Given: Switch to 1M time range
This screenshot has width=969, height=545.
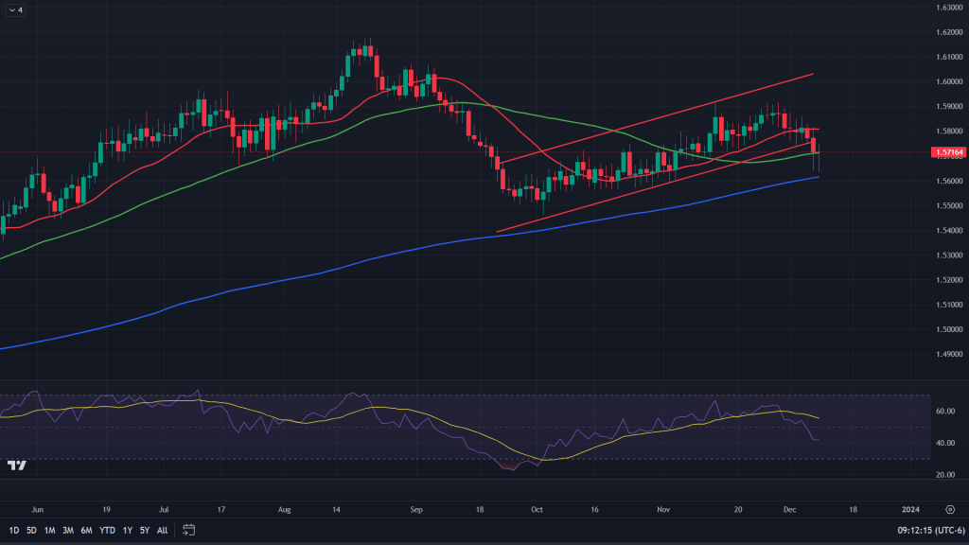Looking at the screenshot, I should tap(50, 530).
